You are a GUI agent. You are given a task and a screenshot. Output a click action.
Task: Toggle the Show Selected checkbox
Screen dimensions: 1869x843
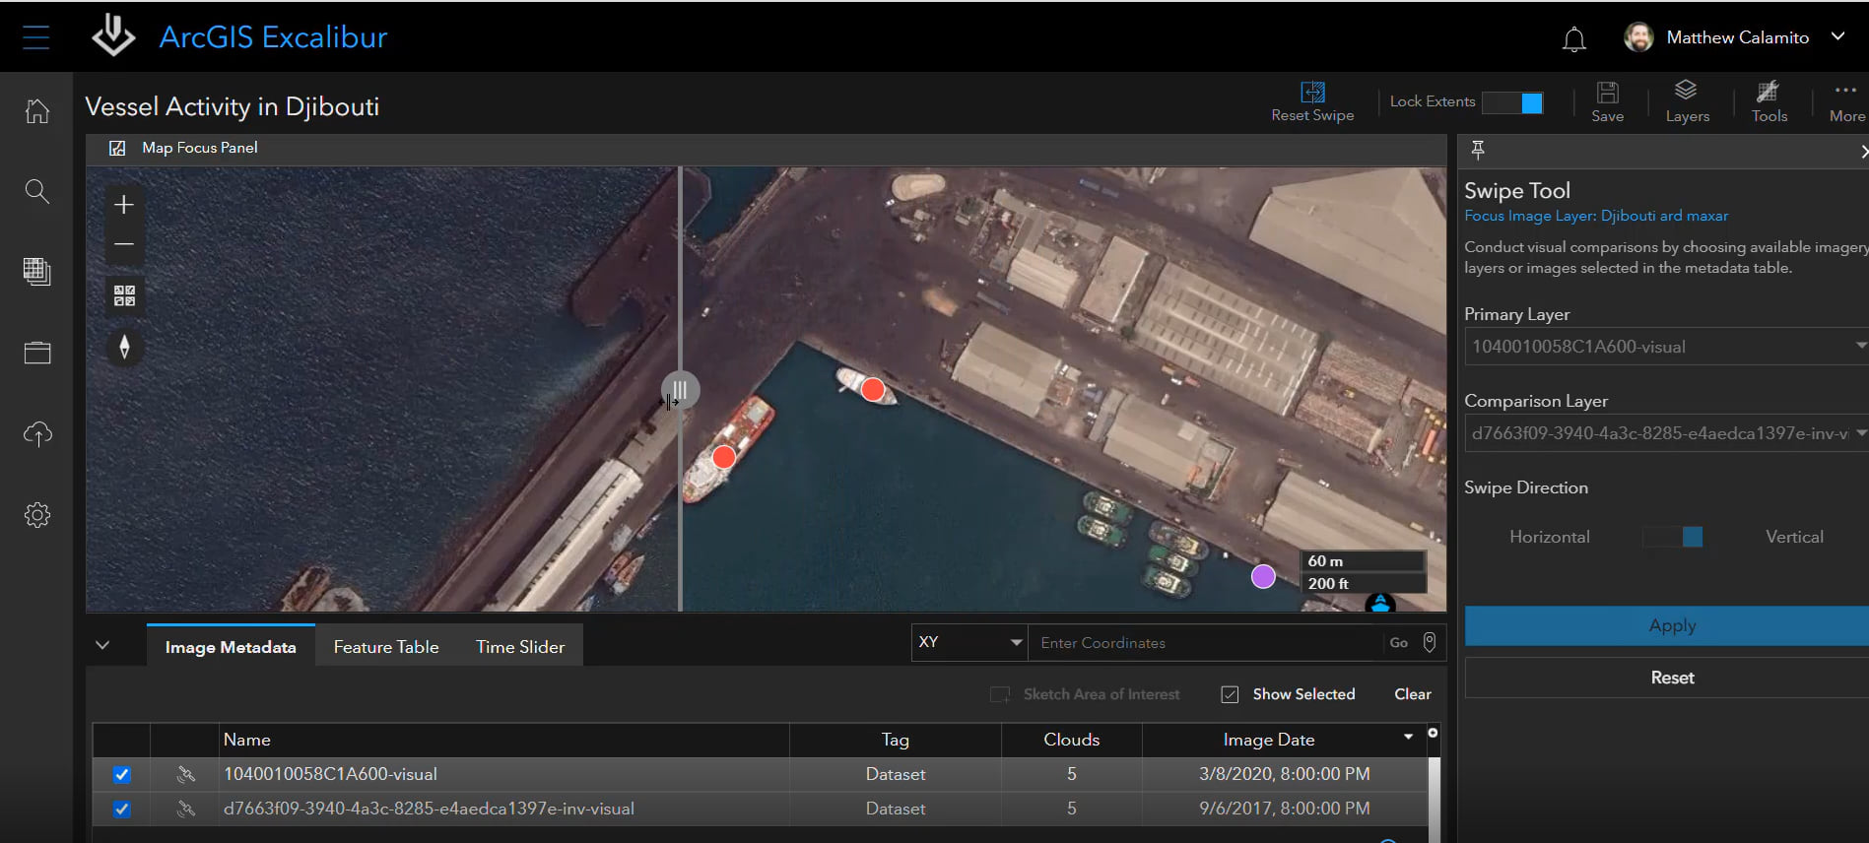[x=1230, y=694]
